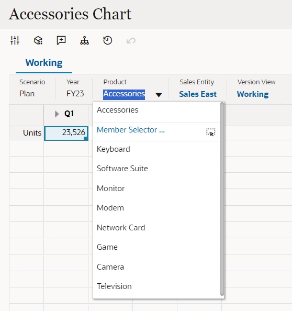The height and width of the screenshot is (311, 292).
Task: Pick Modem from the product list
Action: [110, 208]
